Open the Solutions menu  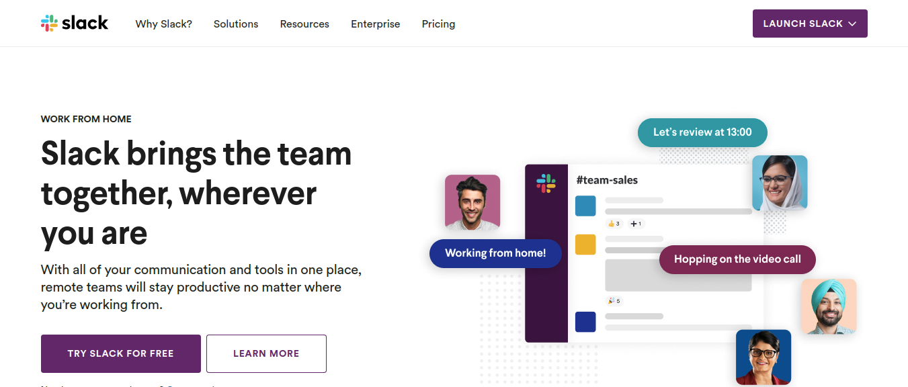click(236, 24)
